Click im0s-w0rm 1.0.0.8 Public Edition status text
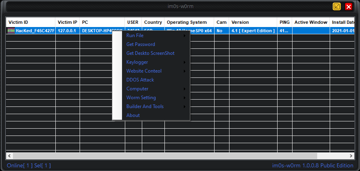This screenshot has width=360, height=171. [313, 165]
